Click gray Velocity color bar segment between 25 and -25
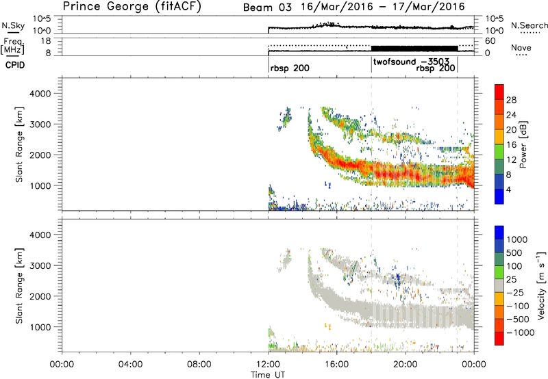548x379 pixels. click(x=499, y=285)
